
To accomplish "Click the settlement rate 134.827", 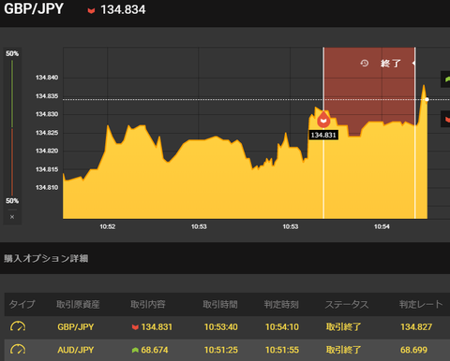I will click(x=416, y=327).
